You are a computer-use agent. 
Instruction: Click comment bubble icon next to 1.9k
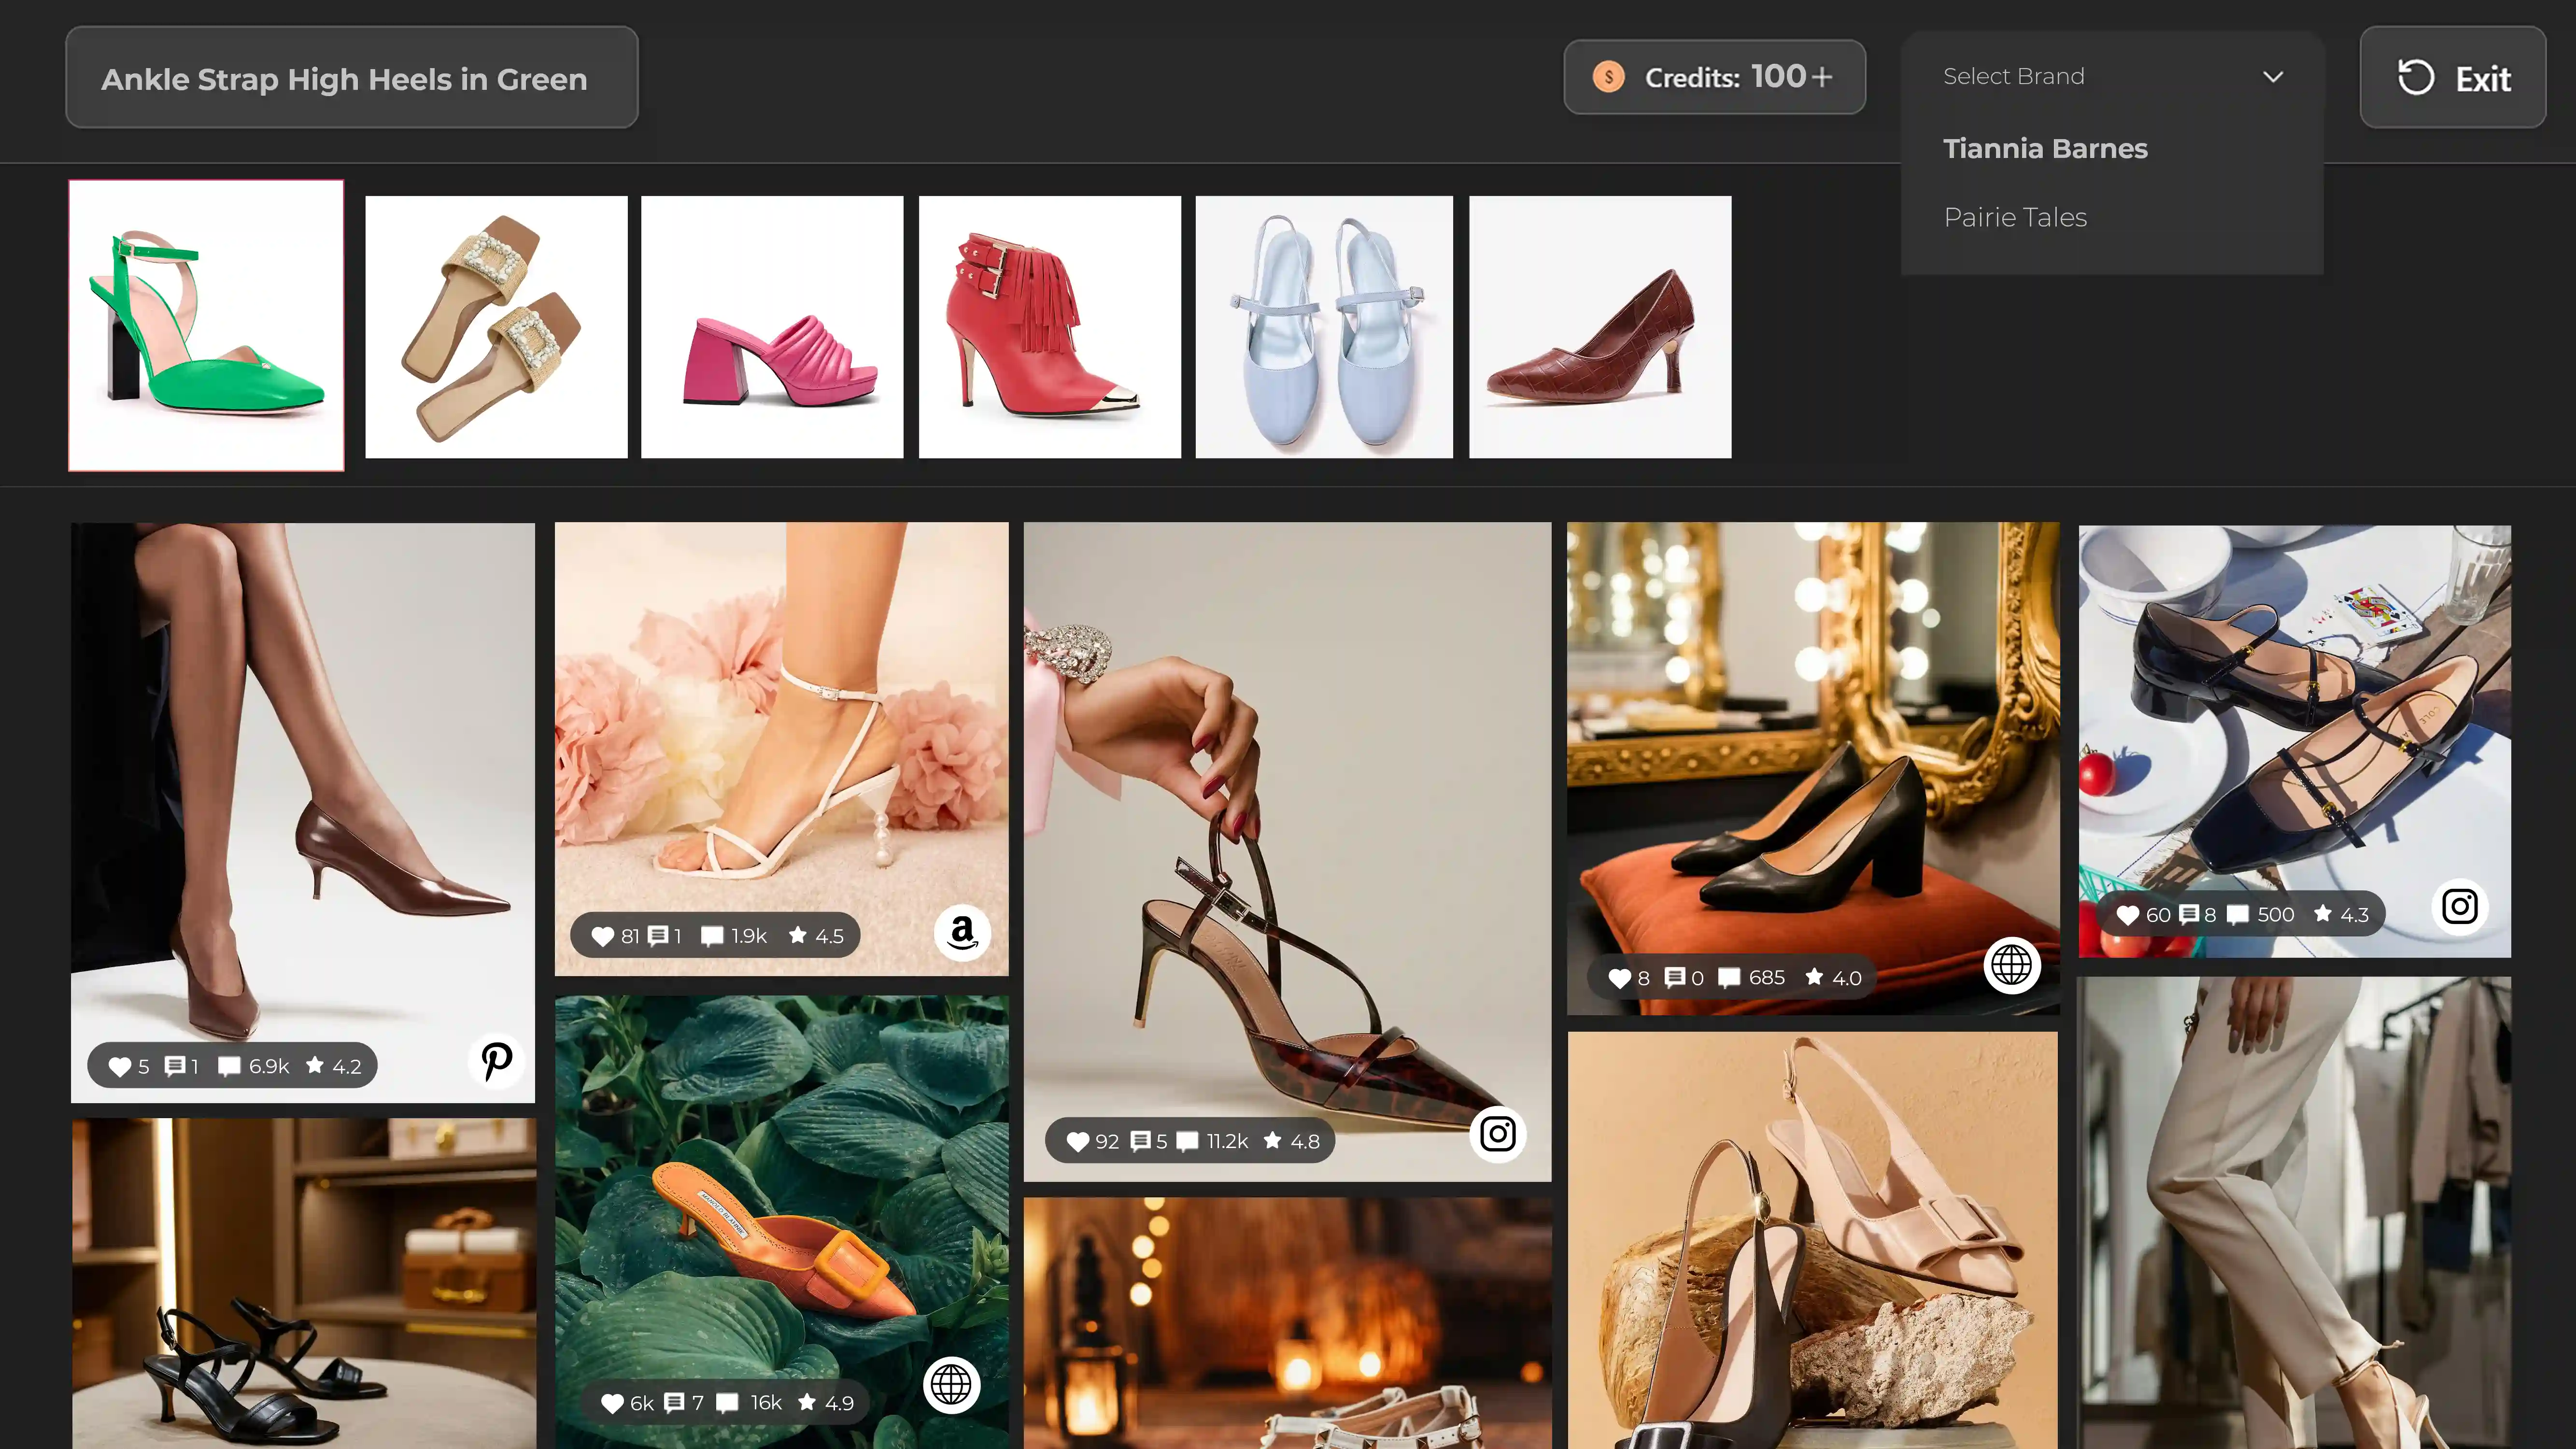[x=711, y=936]
